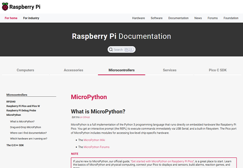
Task: Click the documentation Search field
Action: point(122,49)
